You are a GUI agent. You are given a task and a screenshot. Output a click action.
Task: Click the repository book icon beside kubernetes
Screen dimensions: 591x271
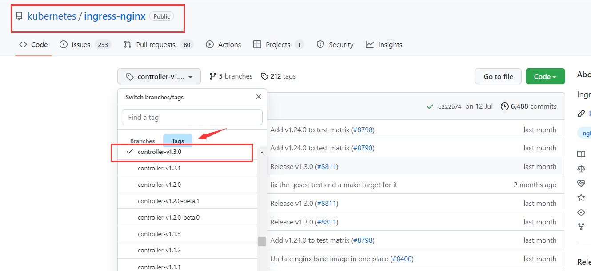click(19, 16)
